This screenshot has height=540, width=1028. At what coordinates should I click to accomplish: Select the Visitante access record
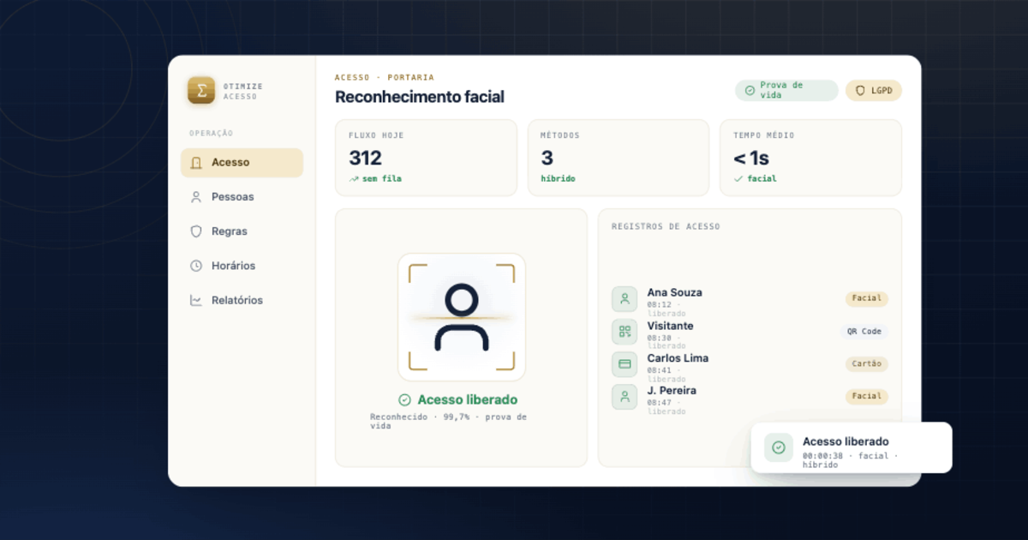[x=750, y=333]
